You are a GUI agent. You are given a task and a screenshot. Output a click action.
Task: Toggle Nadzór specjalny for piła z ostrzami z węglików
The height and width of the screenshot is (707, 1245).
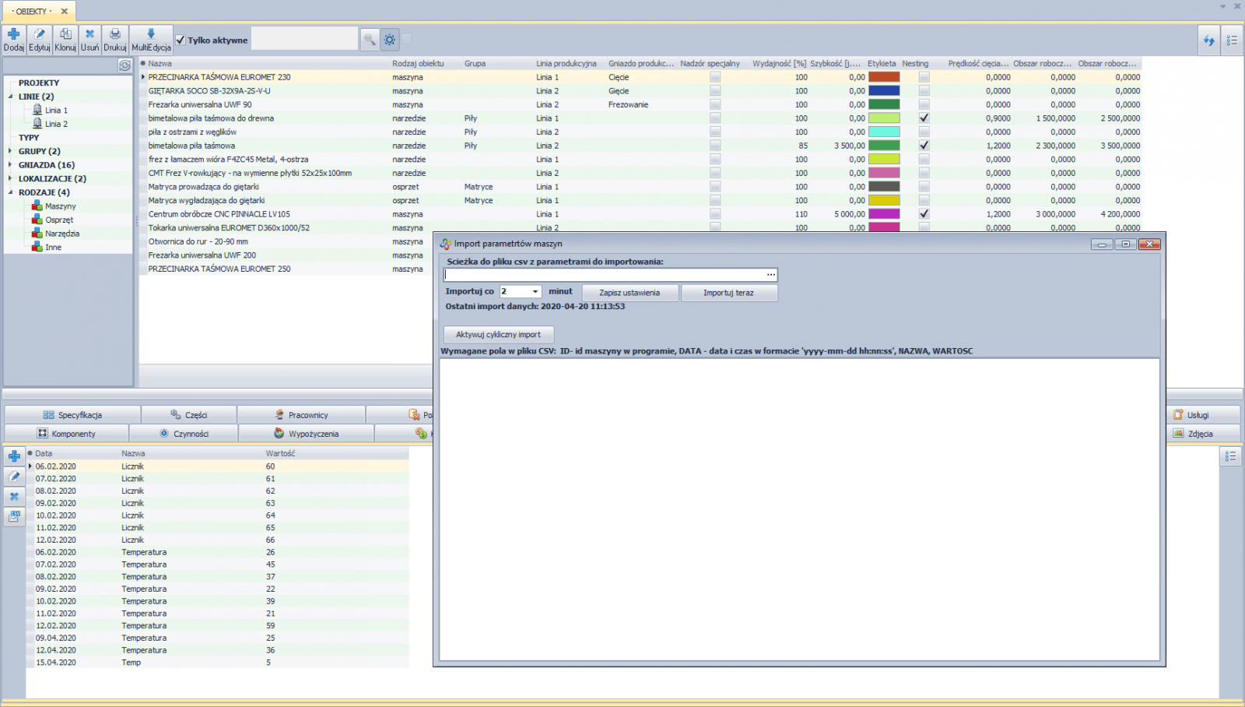pyautogui.click(x=715, y=132)
